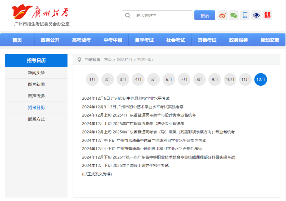The image size is (286, 201).
Task: Open the 政务服务 navigation menu
Action: (x=238, y=40)
